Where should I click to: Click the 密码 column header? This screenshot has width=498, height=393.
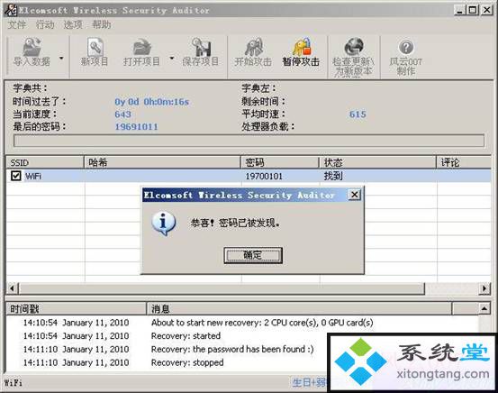click(x=280, y=162)
